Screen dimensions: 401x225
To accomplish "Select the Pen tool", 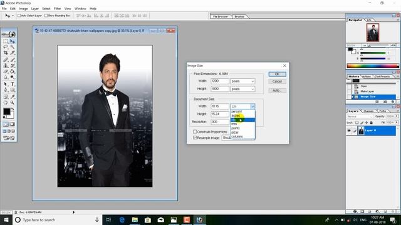I will pos(6,90).
